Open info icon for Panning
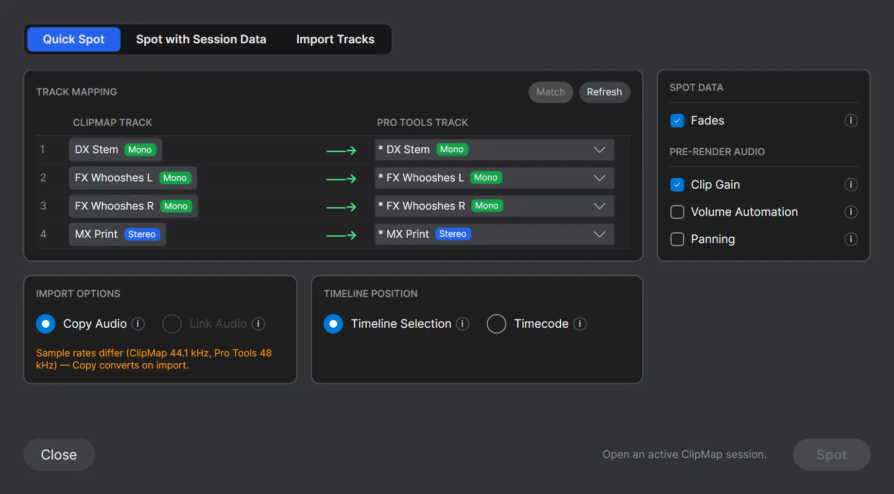This screenshot has height=494, width=894. [x=851, y=239]
